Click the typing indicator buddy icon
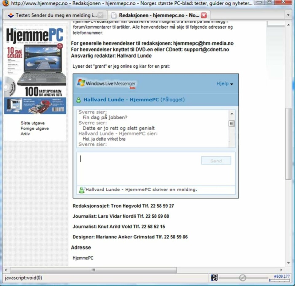Image resolution: width=295 pixels, height=286 pixels. (x=82, y=190)
